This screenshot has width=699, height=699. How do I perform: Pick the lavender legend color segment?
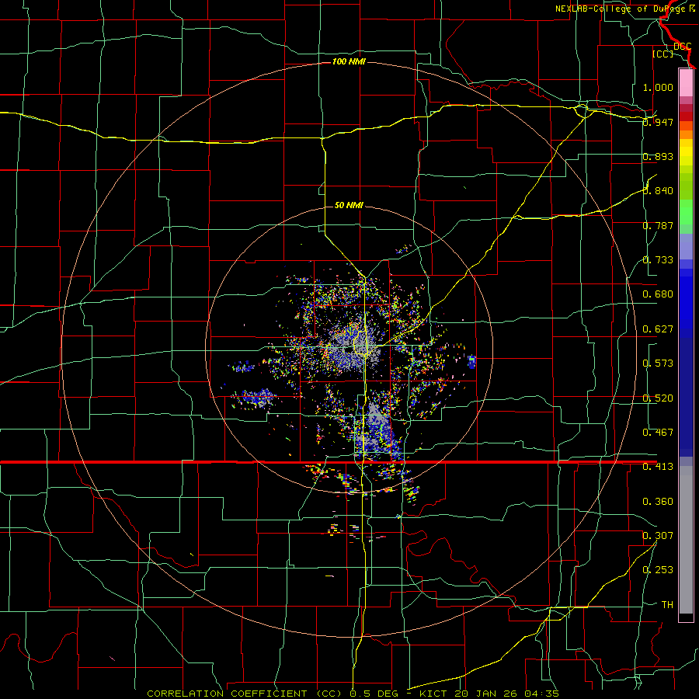(686, 247)
